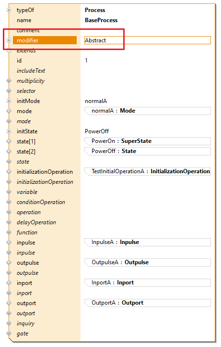The height and width of the screenshot is (347, 221).
Task: Click the diamond icon next to selector
Action: [9, 91]
